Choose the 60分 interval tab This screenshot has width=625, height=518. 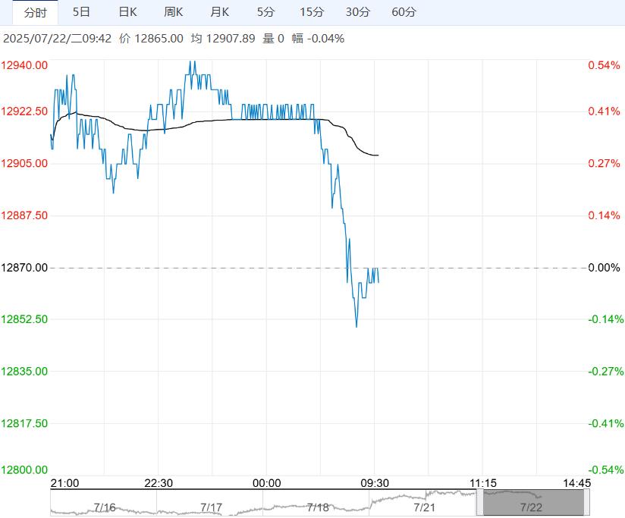click(404, 12)
